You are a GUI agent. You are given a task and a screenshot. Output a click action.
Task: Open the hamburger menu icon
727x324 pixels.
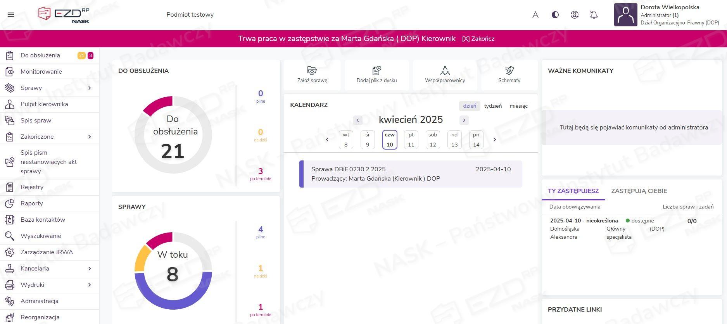tap(11, 15)
